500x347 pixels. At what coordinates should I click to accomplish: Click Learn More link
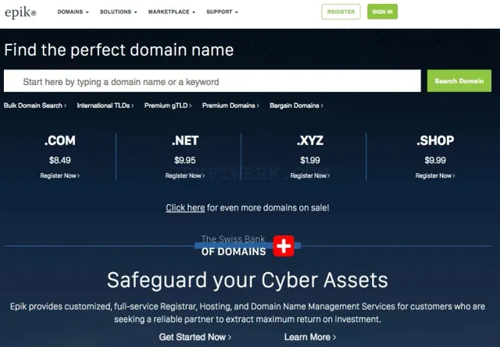pos(310,337)
